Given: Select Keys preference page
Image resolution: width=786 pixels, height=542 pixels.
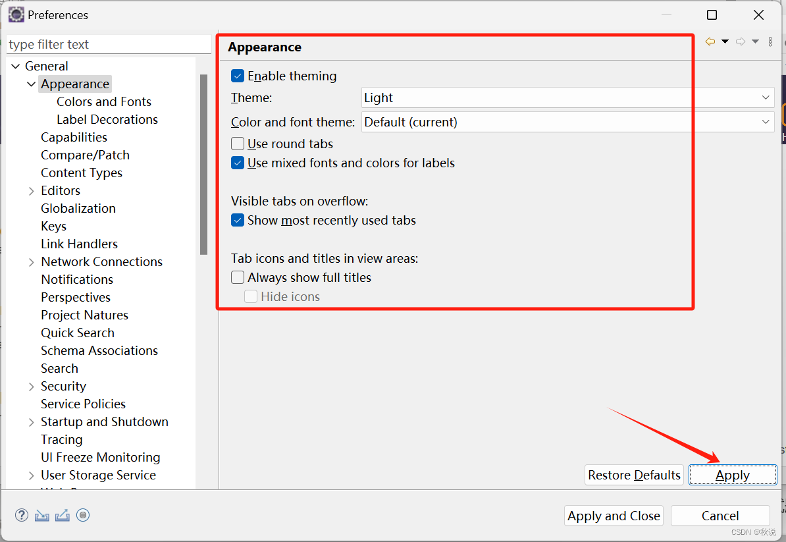Looking at the screenshot, I should pos(53,226).
